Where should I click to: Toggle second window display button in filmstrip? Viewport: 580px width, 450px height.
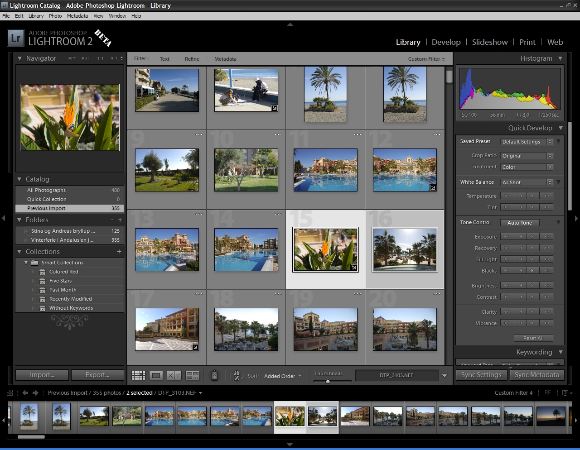[565, 393]
